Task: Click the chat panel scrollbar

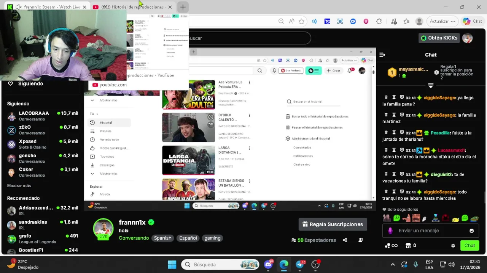Action: coord(485,198)
